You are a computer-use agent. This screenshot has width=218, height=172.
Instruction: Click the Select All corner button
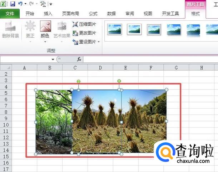(x=6, y=68)
